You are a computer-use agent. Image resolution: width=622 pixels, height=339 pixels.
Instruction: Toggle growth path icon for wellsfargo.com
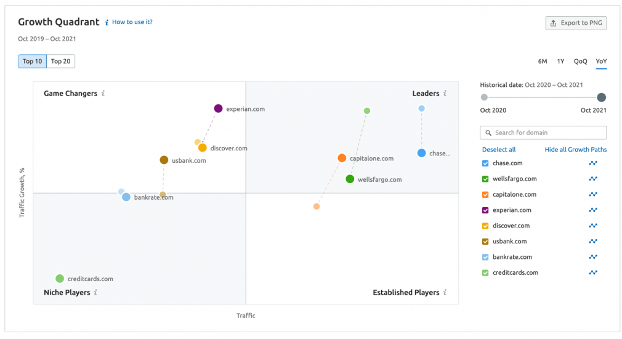pos(593,179)
